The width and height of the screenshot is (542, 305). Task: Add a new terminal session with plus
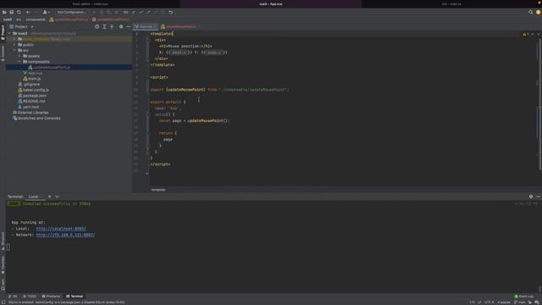coord(49,197)
